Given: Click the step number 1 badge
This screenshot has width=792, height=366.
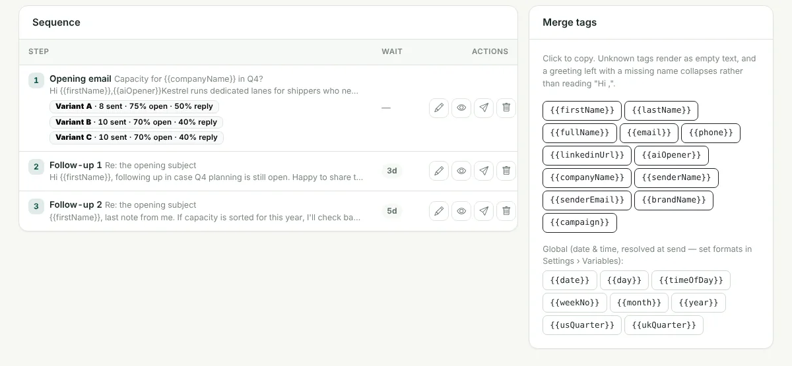Looking at the screenshot, I should [x=36, y=80].
